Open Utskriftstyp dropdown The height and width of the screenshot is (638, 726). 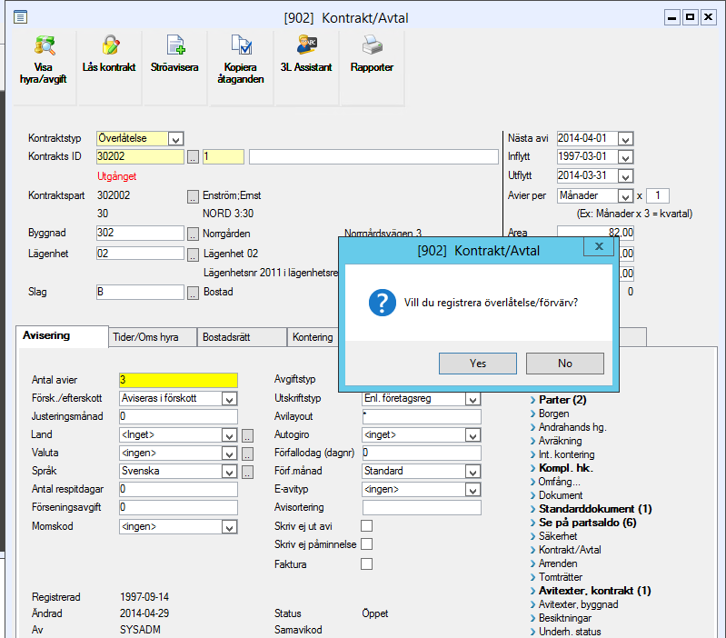[472, 399]
